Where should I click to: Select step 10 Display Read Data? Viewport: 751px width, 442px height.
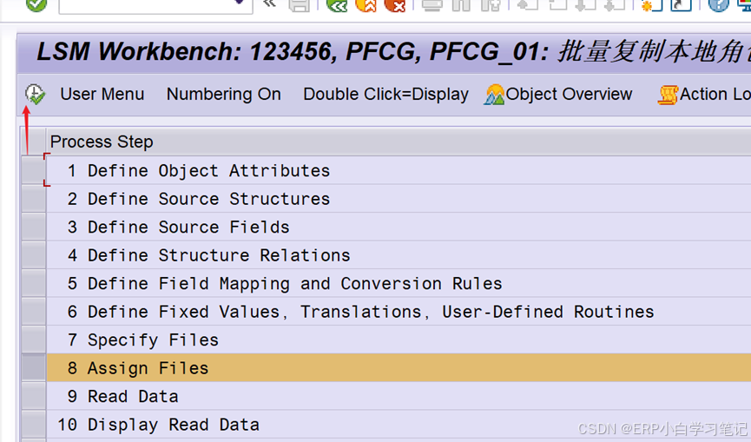point(399,425)
